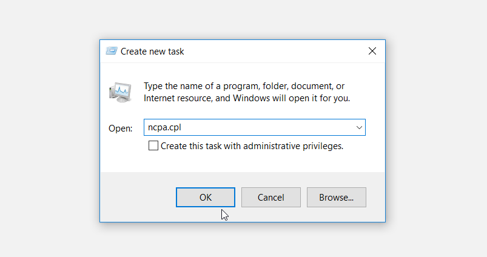Viewport: 487px width, 257px height.
Task: Click the "Create new task" title text
Action: coord(152,52)
